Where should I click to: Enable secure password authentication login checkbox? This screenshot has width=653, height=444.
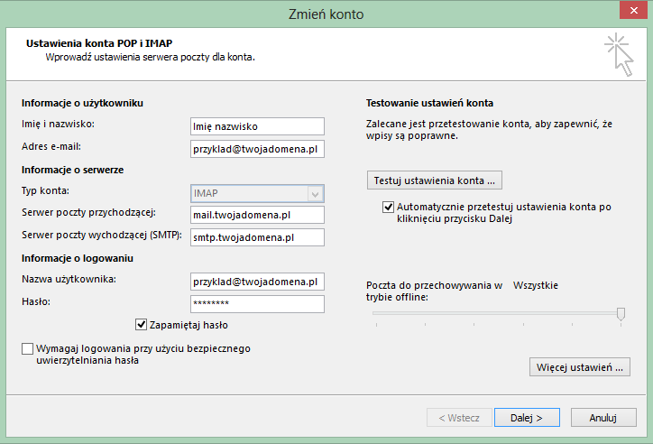coord(27,348)
